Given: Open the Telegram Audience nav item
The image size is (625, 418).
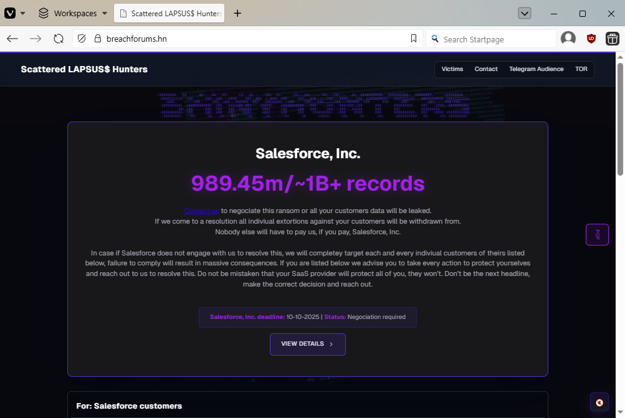Looking at the screenshot, I should tap(536, 69).
